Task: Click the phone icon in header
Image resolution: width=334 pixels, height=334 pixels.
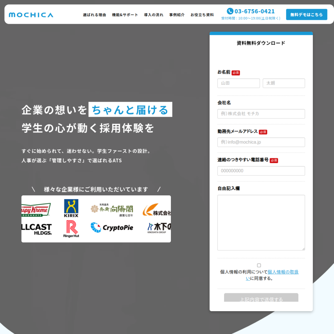Action: (230, 11)
